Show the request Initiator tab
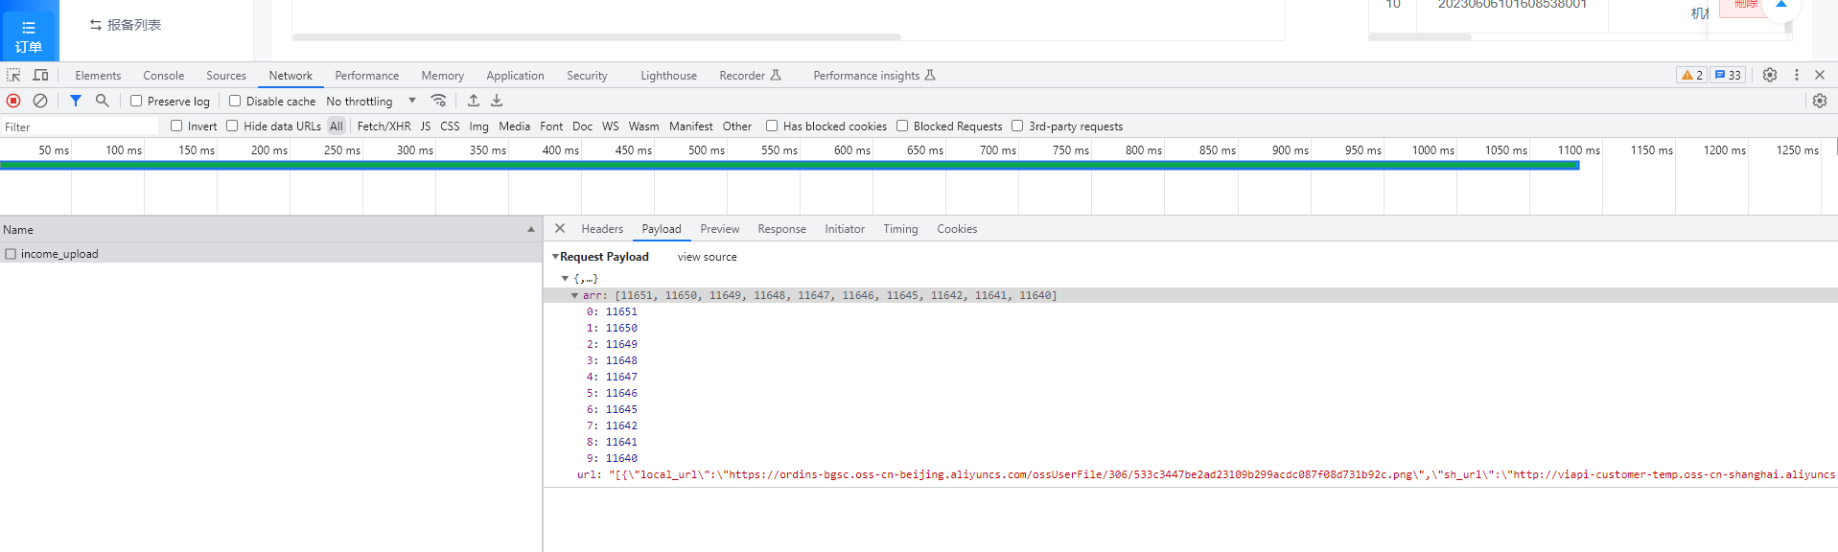 tap(845, 229)
